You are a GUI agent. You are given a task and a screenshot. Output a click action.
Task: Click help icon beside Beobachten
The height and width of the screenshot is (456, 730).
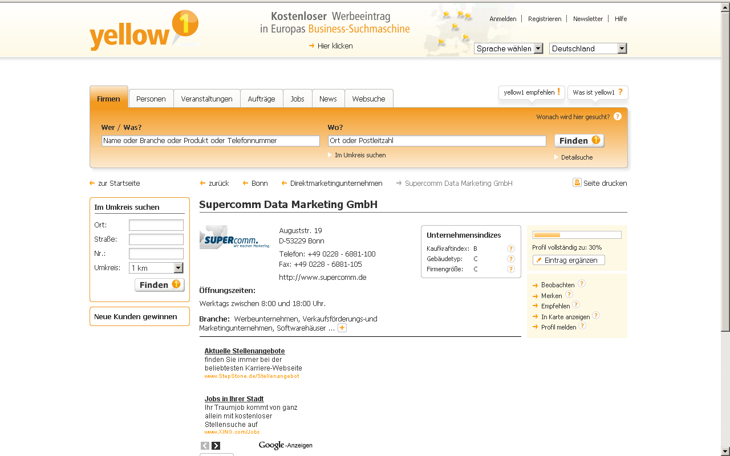582,283
